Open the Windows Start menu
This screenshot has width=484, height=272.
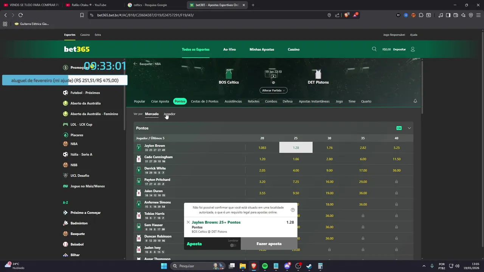[x=164, y=266]
